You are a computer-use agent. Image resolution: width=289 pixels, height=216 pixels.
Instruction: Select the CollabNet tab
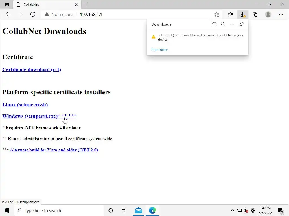coord(47,4)
